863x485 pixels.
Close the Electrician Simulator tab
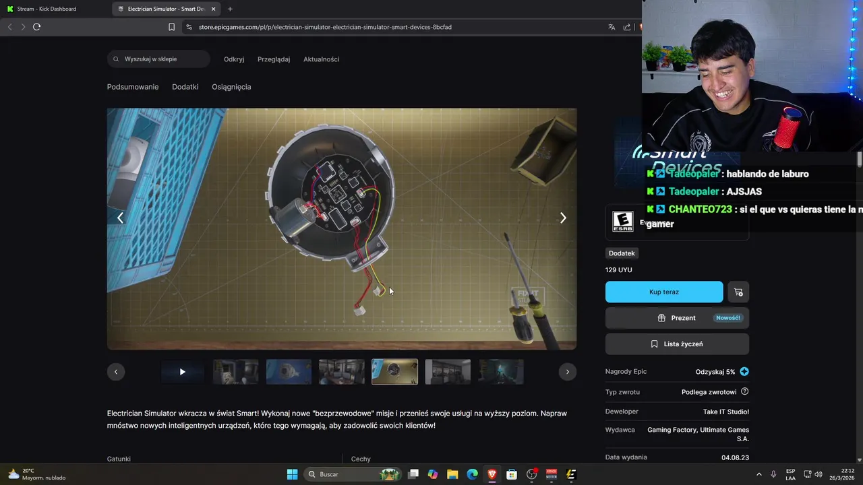pos(214,9)
